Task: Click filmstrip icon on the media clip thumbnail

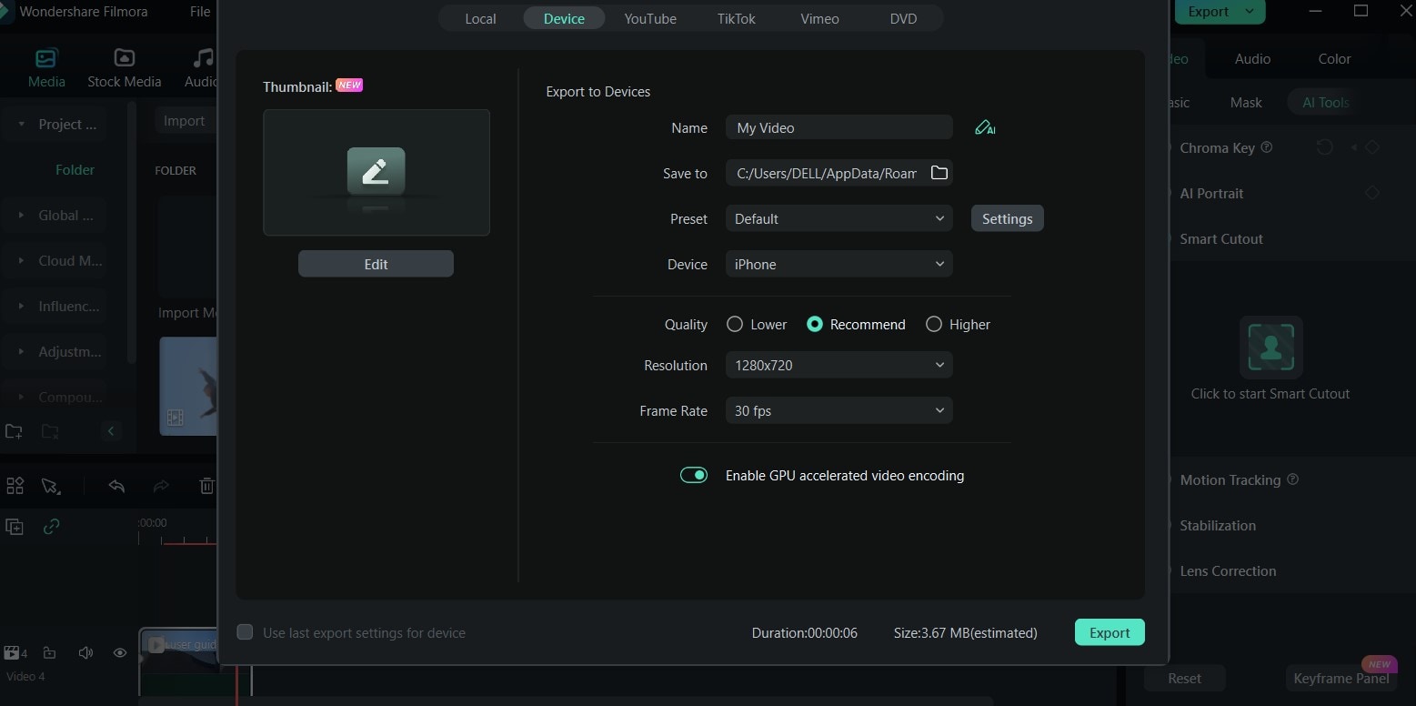Action: point(175,418)
